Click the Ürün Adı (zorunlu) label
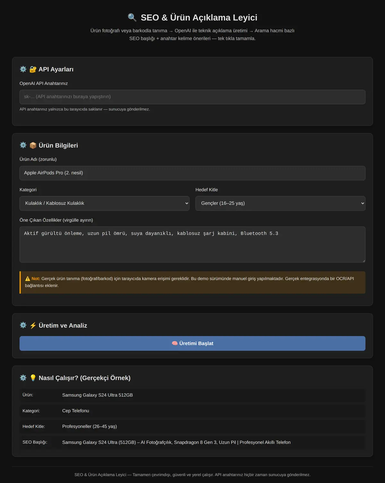Screen dimensions: 385x483 coord(38,159)
